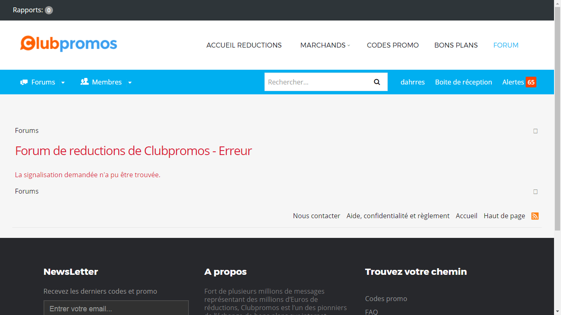Click the Nous contacter link

(x=316, y=216)
